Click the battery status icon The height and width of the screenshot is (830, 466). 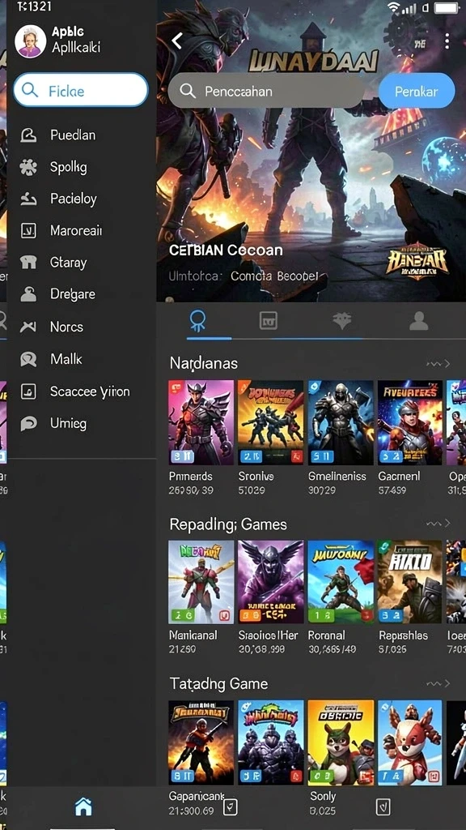coord(447,7)
